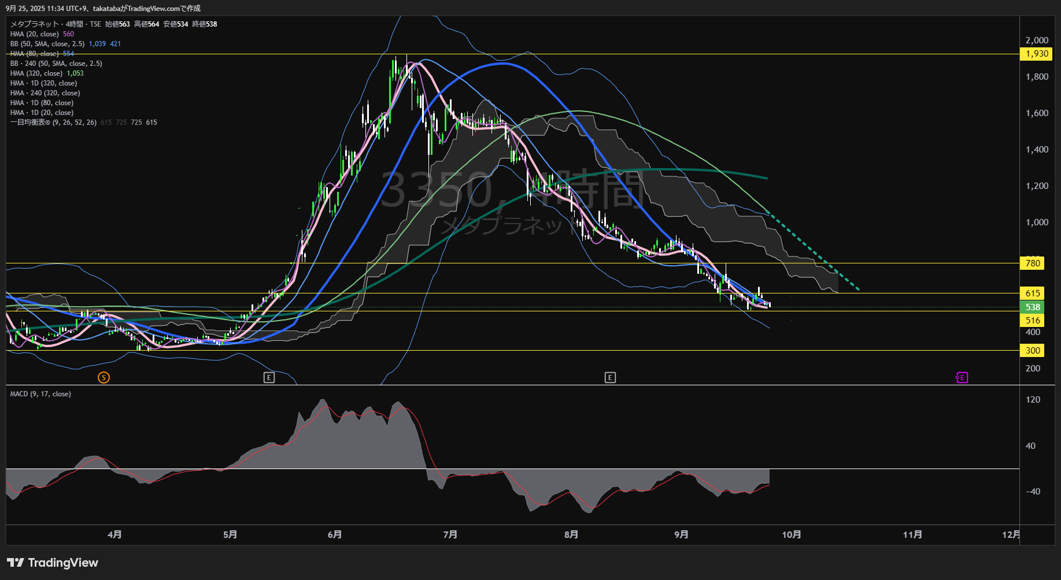Click the 11月 time axis label
The height and width of the screenshot is (580, 1061).
pos(912,534)
